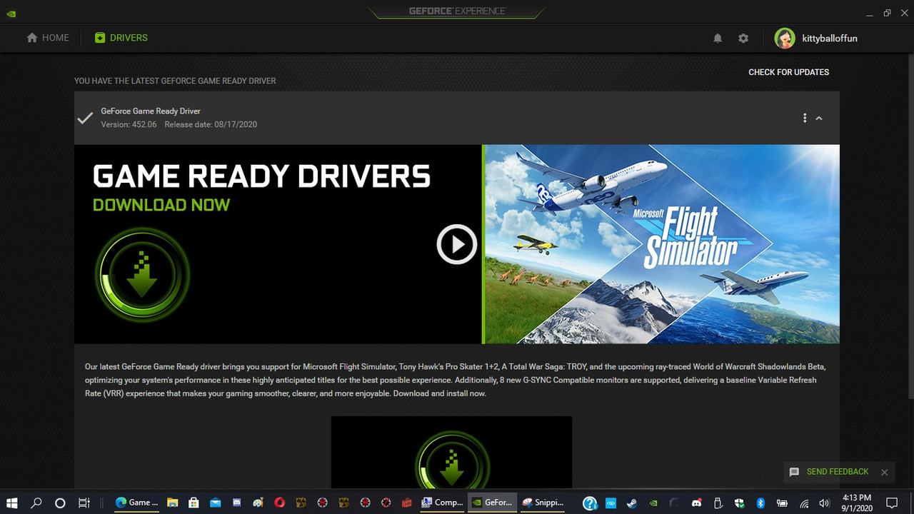This screenshot has height=514, width=914.
Task: Click the 'YOU HAVE THE LATEST GEFORCE GAME READY DRIVER' heading
Action: coord(175,81)
